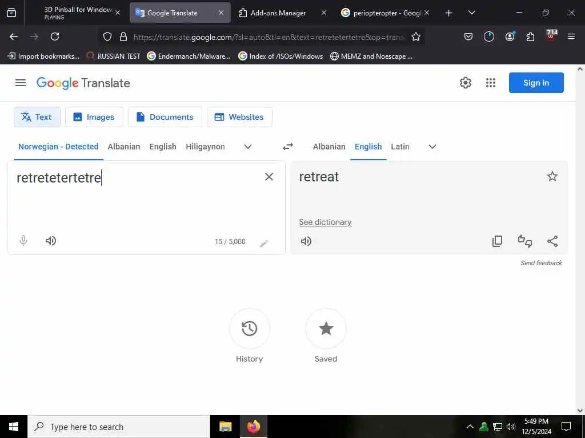Listen to source text pronunciation
585x438 pixels.
pos(51,241)
